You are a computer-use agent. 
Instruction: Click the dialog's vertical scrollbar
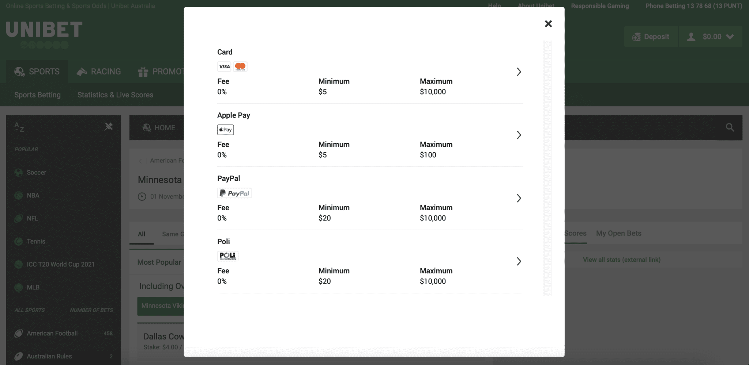547,168
